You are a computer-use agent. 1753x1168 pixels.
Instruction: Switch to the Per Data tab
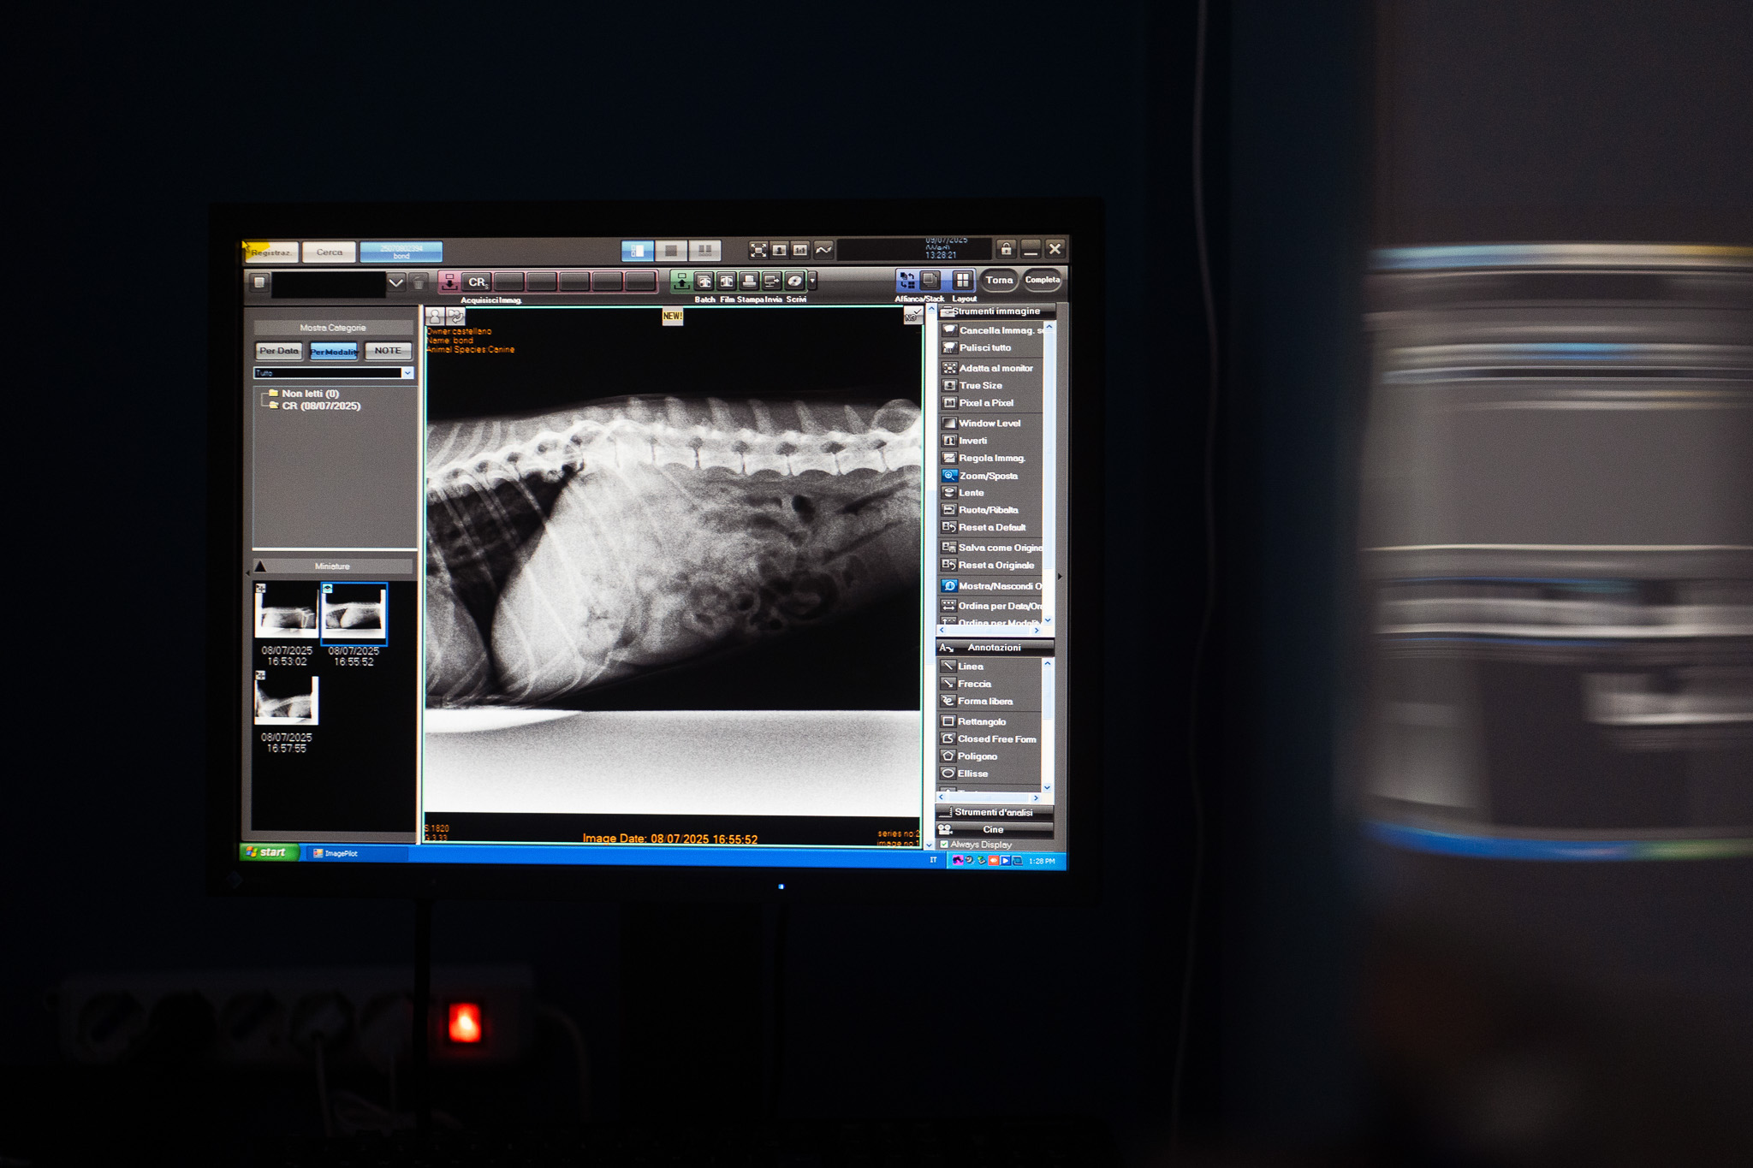point(279,351)
